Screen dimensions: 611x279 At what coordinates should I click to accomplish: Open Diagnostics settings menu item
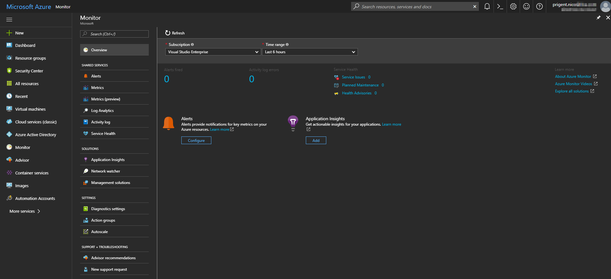coord(114,209)
